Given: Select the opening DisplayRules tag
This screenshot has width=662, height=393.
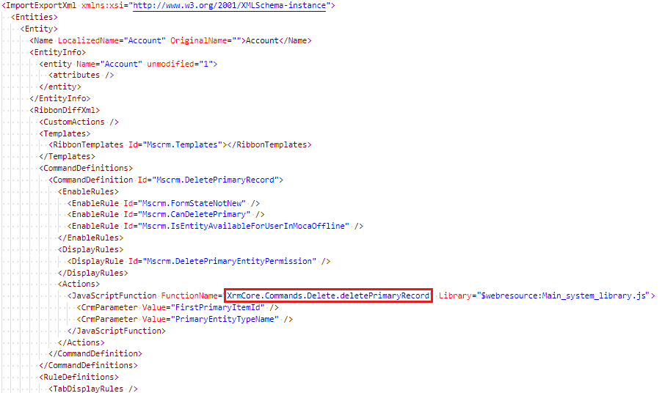Looking at the screenshot, I should pos(91,250).
